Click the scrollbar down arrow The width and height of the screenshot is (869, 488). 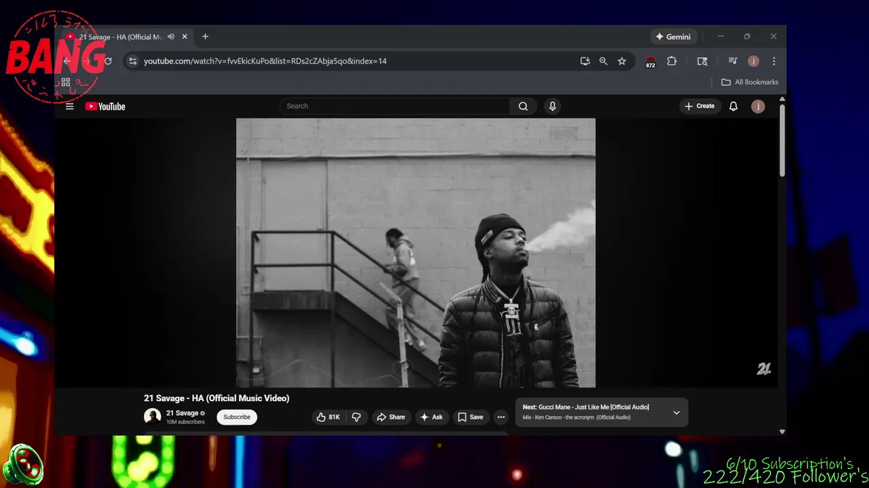(782, 431)
